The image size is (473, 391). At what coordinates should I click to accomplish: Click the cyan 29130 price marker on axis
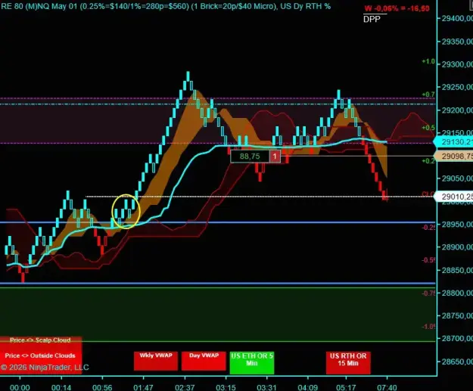[453, 141]
